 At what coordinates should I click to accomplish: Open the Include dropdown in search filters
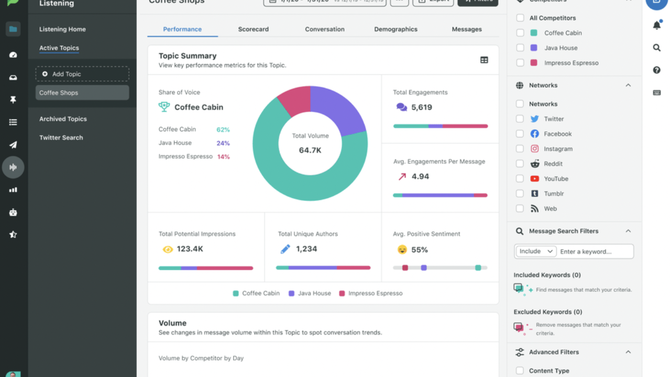tap(535, 251)
